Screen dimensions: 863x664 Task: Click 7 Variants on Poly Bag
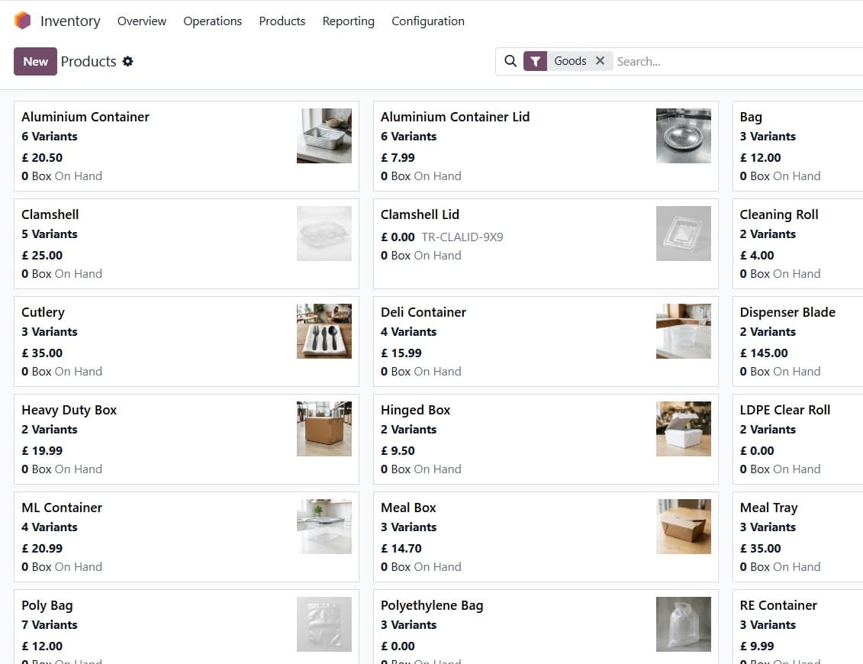tap(50, 625)
